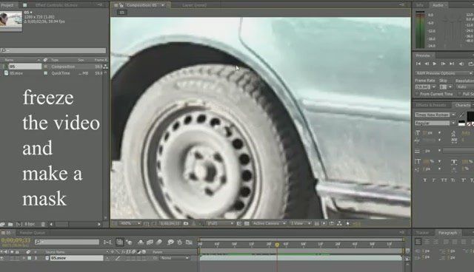
Task: Toggle video visibility of 05.mov layer
Action: 2,258
